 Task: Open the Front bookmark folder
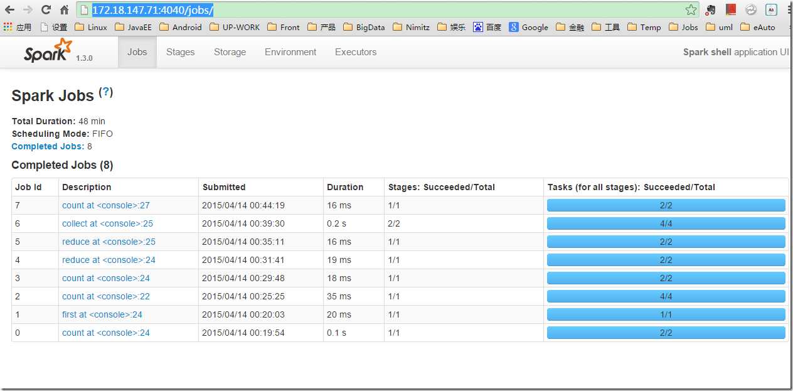point(284,27)
